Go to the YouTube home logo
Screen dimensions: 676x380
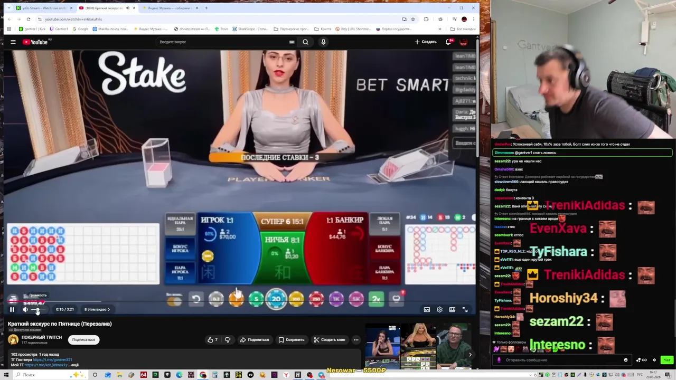(x=35, y=42)
